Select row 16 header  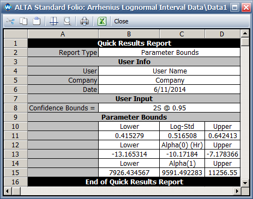(15, 182)
